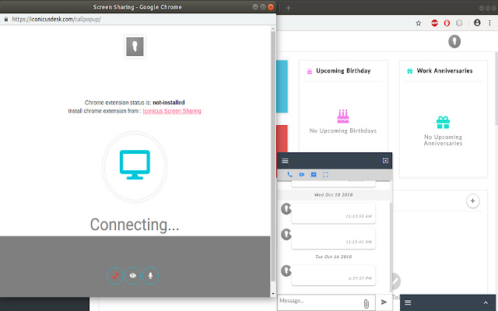
Task: Click the No Upcoming Birthdays text
Action: pyautogui.click(x=343, y=131)
